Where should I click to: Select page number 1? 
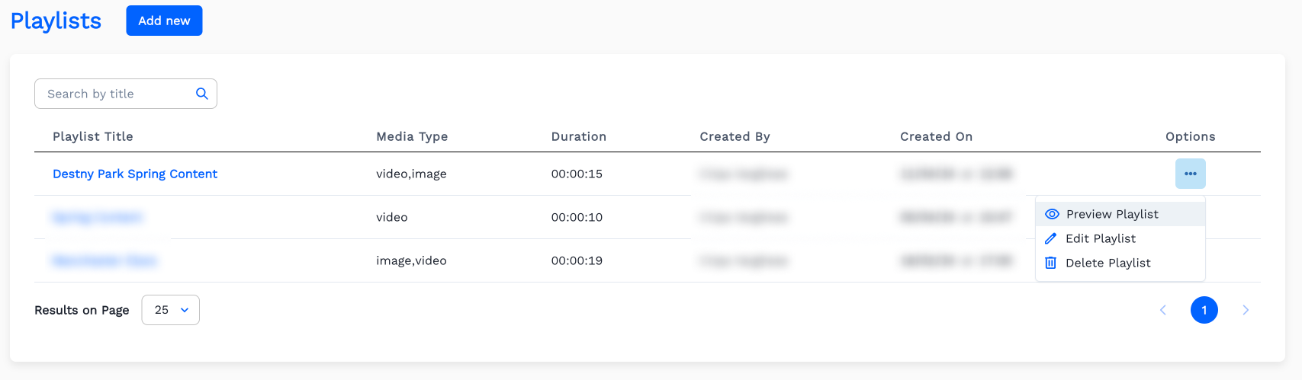click(x=1204, y=310)
